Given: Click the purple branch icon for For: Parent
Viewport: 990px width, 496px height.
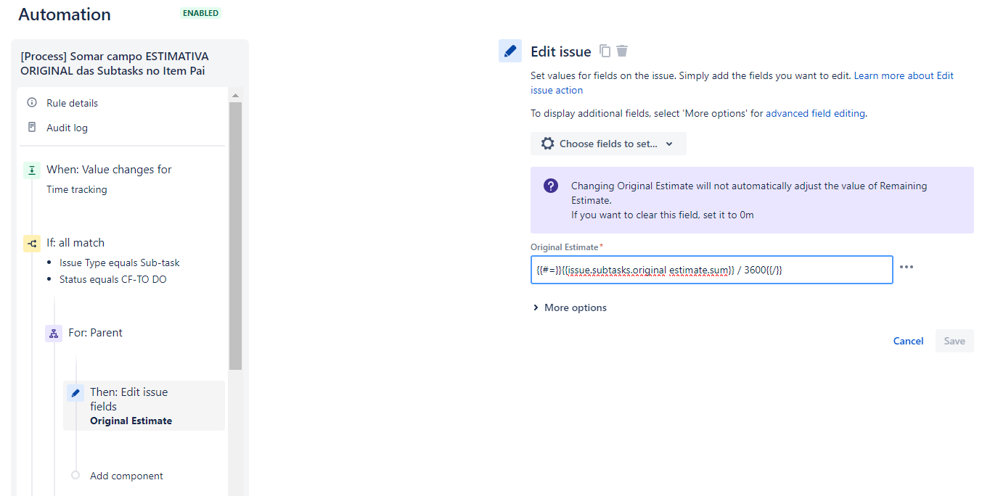Looking at the screenshot, I should pos(54,334).
